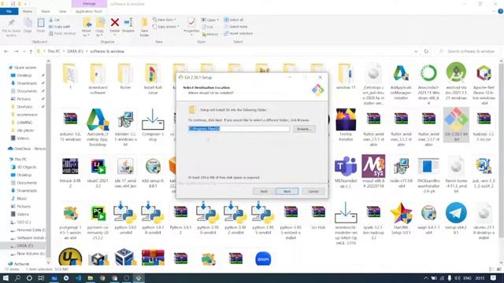Click Invert selection in the ribbon
The image size is (504, 283).
239,33
